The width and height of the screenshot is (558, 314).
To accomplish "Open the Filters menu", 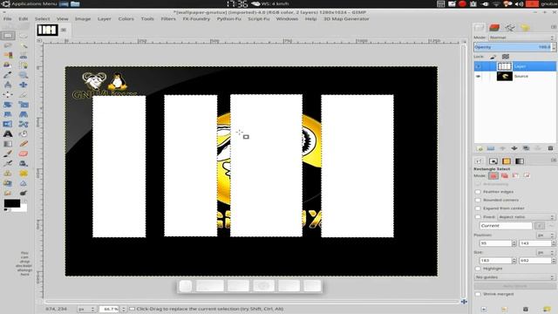I will point(168,19).
